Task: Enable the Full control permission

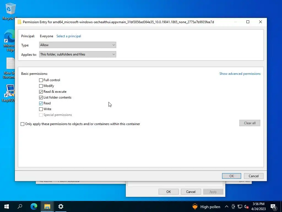Action: pos(41,80)
